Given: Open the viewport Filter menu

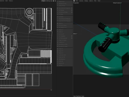Looking at the screenshot, I should point(95,1).
